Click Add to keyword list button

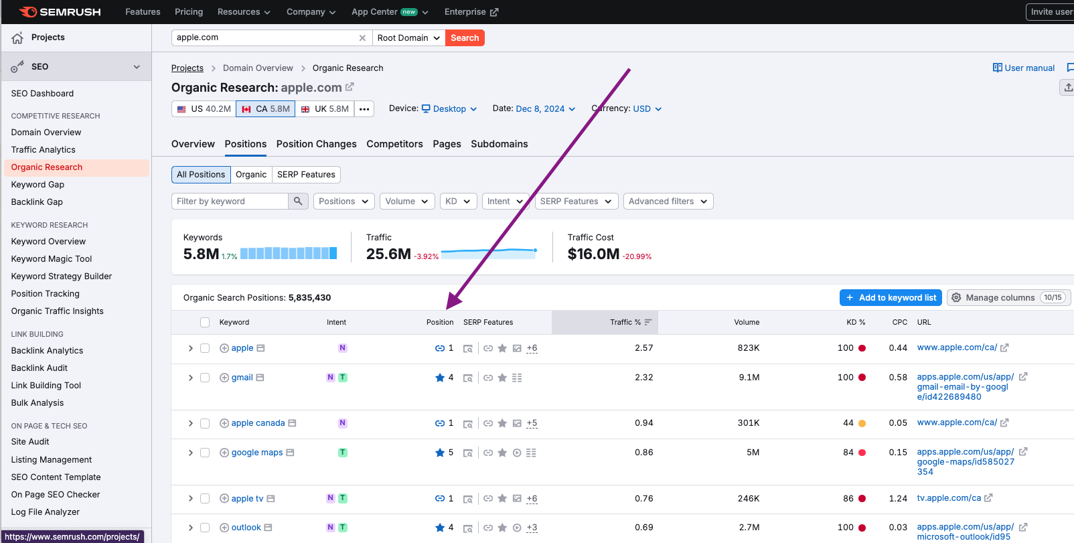click(891, 297)
